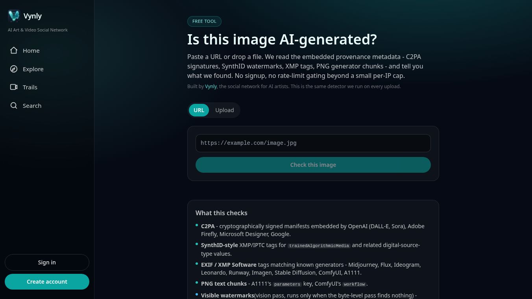The image size is (532, 299).
Task: Click the Check this image button
Action: [x=313, y=165]
